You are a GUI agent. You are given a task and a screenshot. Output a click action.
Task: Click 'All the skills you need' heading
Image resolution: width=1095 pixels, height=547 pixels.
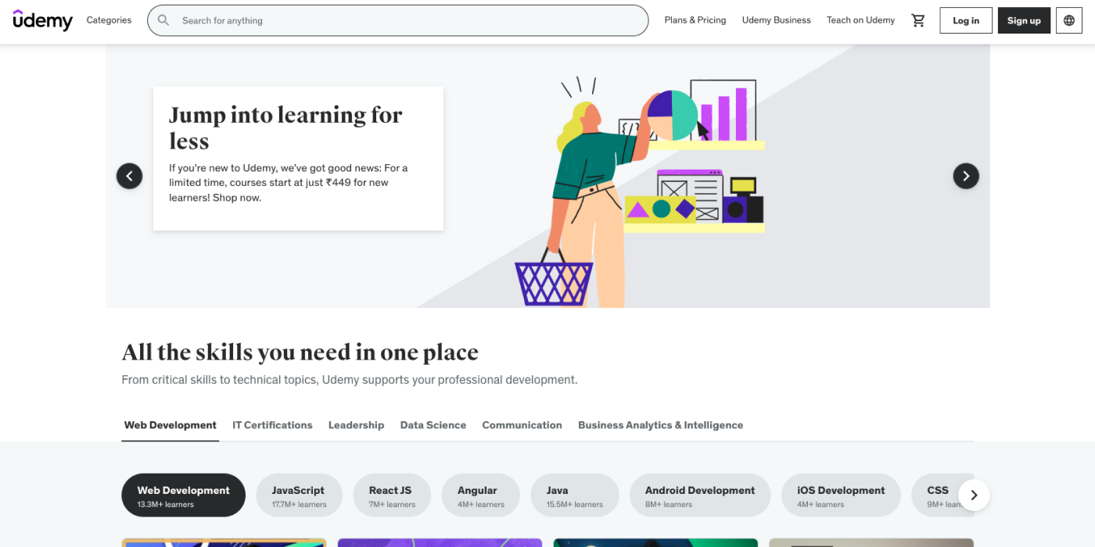click(300, 352)
